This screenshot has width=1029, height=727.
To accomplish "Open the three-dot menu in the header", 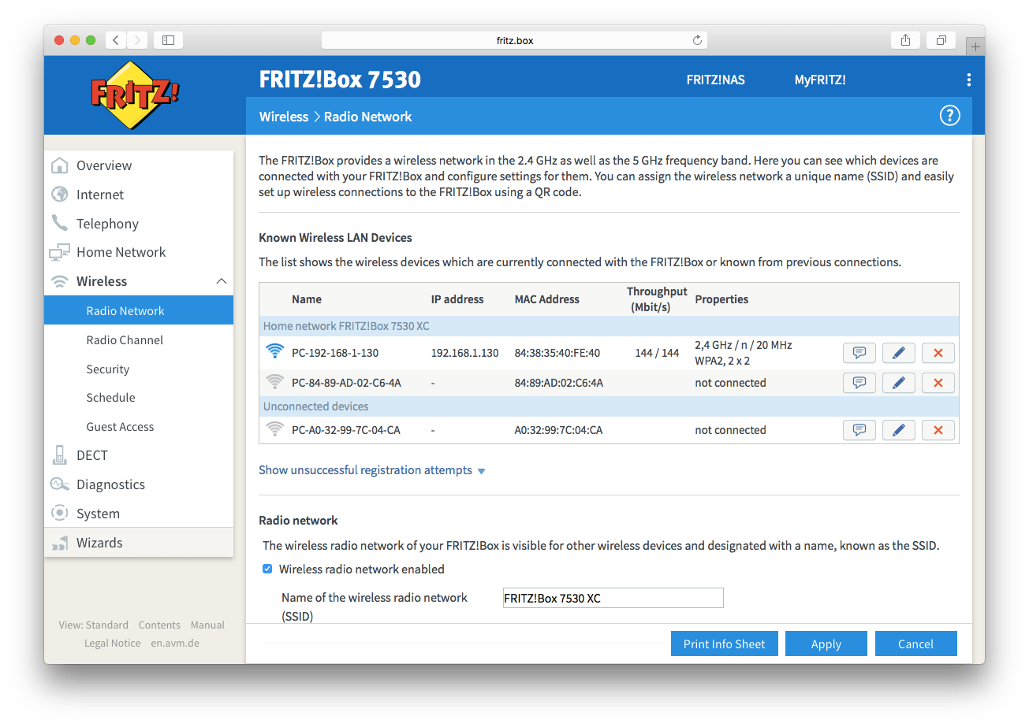I will [968, 79].
